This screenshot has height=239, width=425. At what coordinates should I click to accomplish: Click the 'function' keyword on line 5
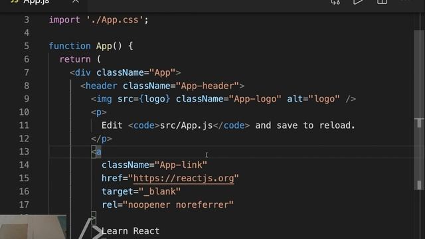[70, 46]
